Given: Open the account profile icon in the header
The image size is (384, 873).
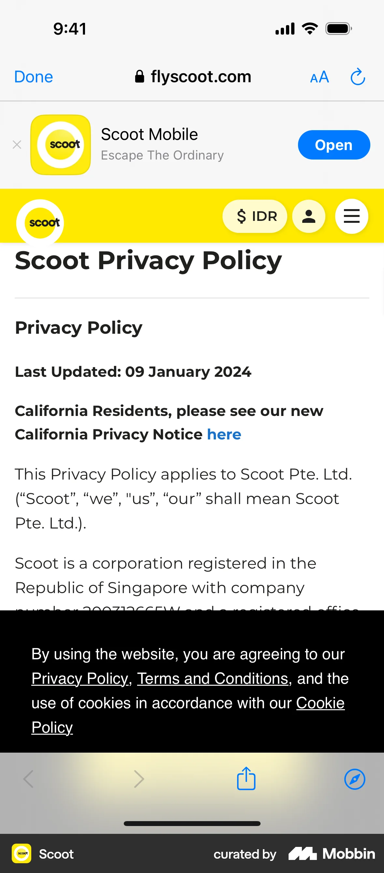Looking at the screenshot, I should point(308,216).
